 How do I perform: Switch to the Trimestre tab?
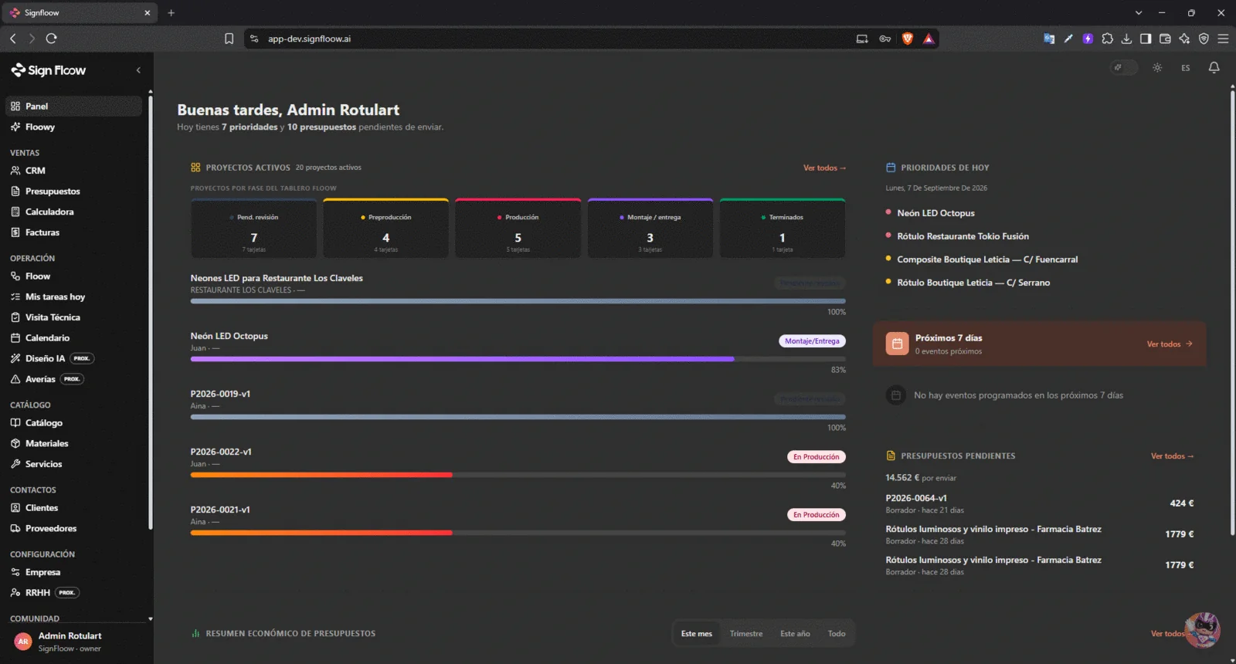coord(746,634)
